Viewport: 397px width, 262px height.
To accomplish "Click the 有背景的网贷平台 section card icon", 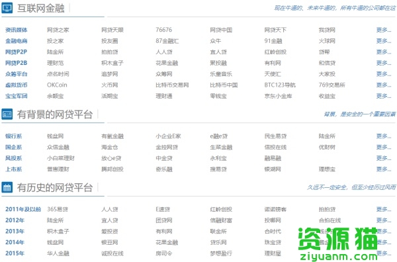I will click(x=7, y=114).
